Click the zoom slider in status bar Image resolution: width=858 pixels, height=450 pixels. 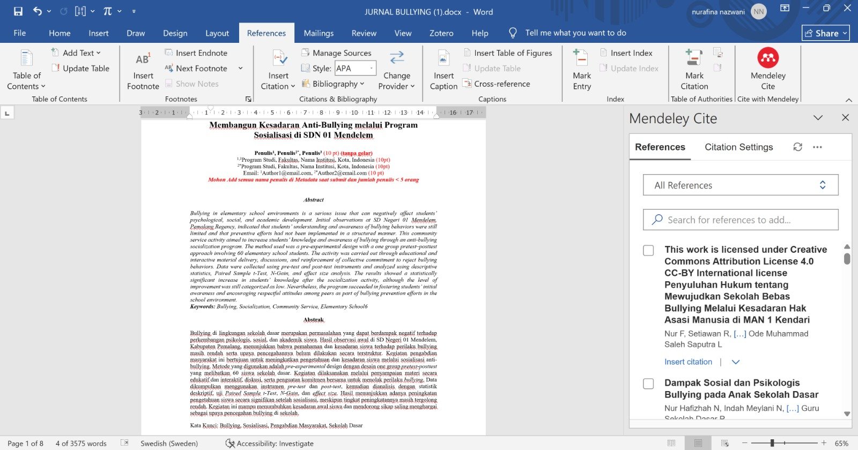coord(772,443)
